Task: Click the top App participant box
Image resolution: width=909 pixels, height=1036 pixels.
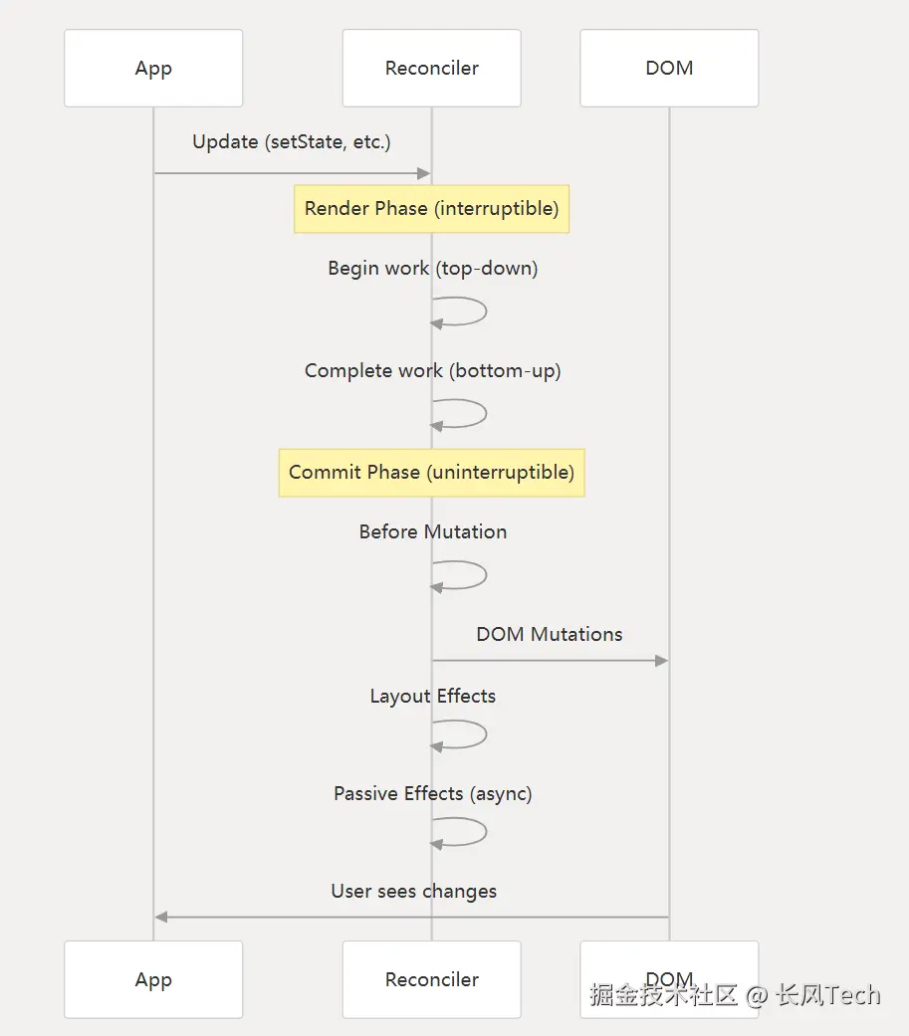Action: [153, 69]
